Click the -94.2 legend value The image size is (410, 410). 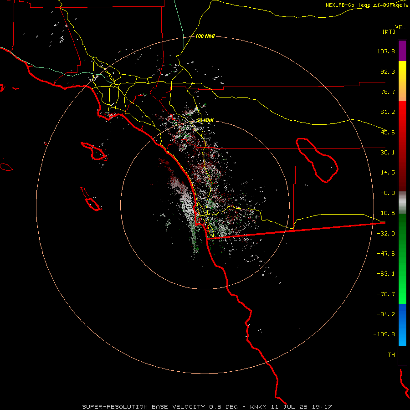[x=386, y=314]
